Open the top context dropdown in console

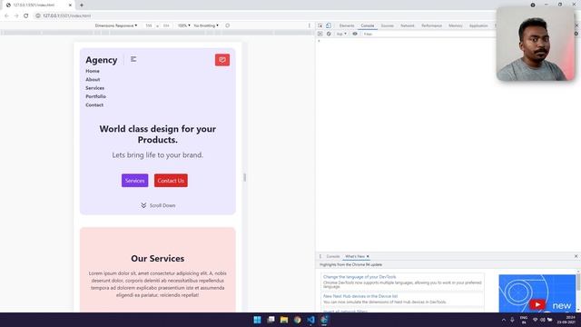pyautogui.click(x=341, y=34)
